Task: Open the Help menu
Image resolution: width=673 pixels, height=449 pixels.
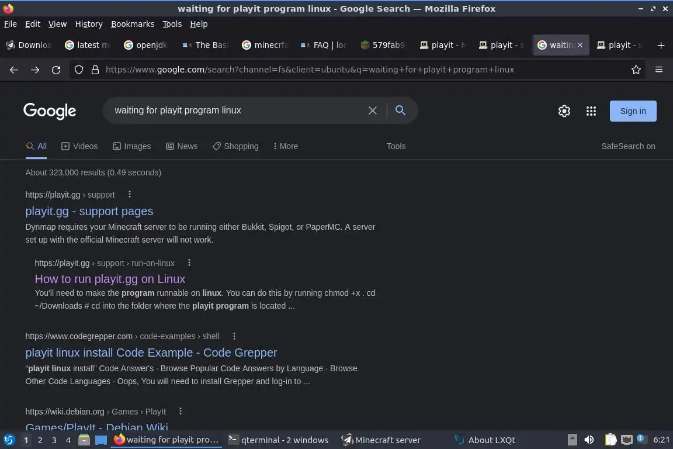Action: [x=199, y=24]
